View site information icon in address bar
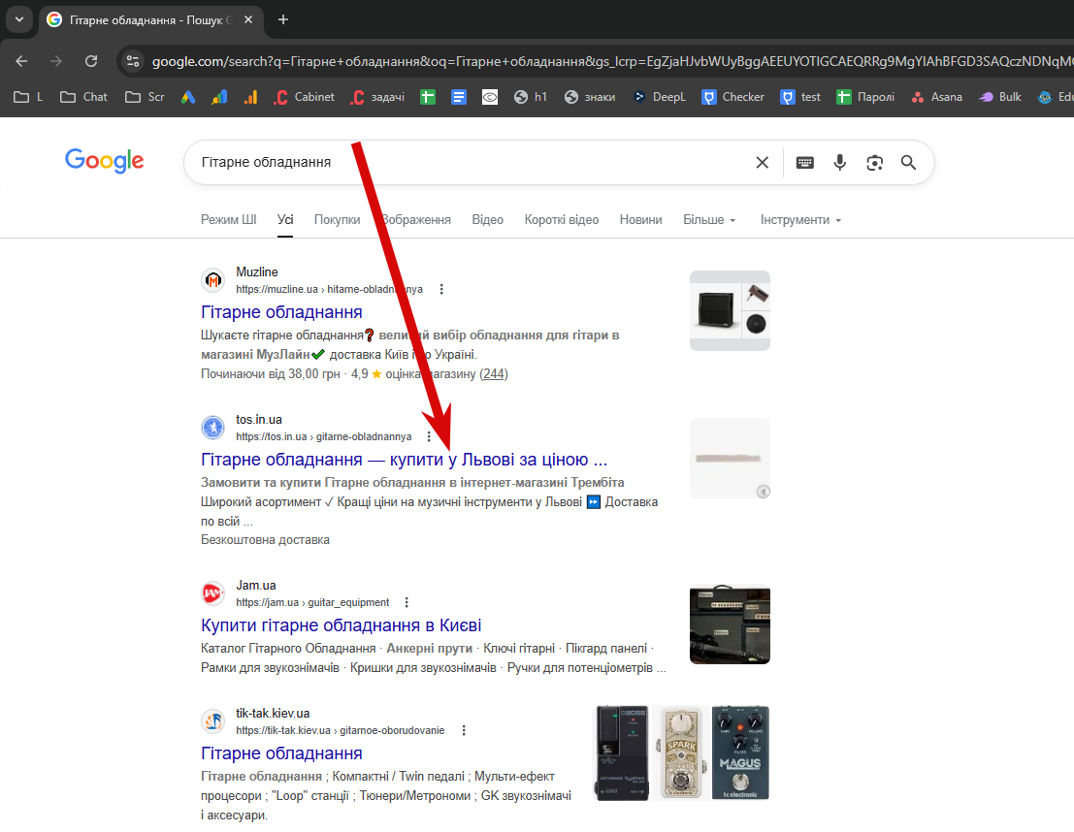 click(x=132, y=61)
